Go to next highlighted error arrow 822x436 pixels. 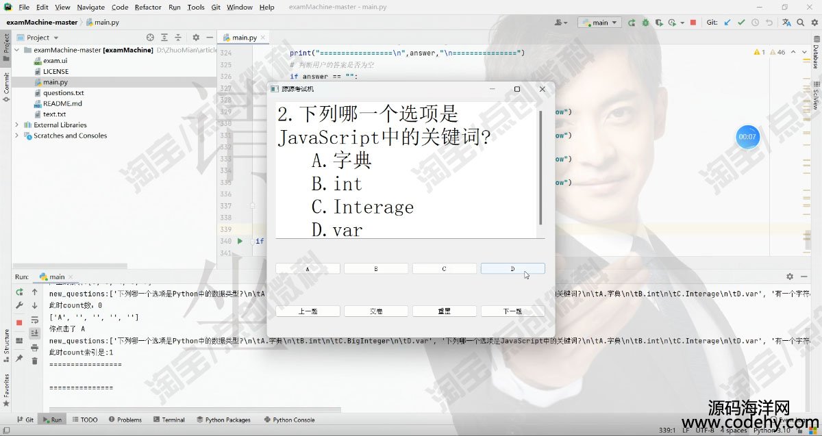(804, 52)
